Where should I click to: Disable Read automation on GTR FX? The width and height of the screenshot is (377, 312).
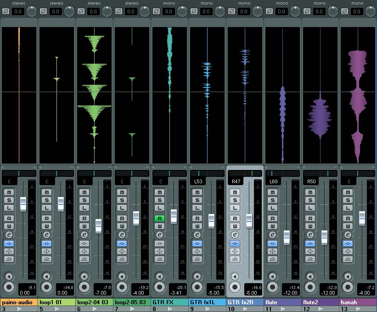pos(159,219)
